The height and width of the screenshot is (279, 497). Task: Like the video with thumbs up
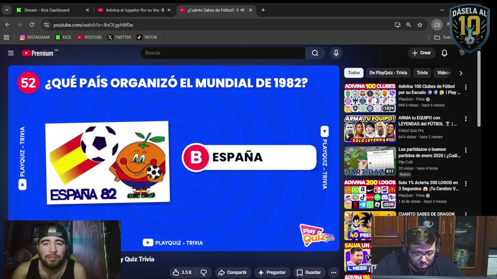[182, 272]
